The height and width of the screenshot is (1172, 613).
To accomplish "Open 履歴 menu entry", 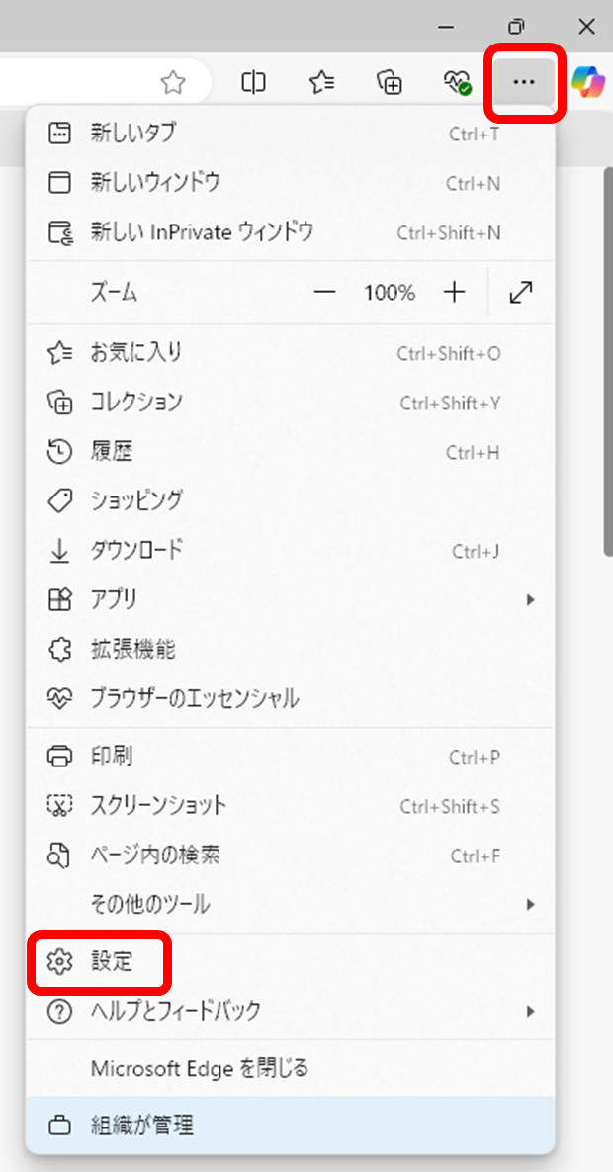I will point(290,452).
